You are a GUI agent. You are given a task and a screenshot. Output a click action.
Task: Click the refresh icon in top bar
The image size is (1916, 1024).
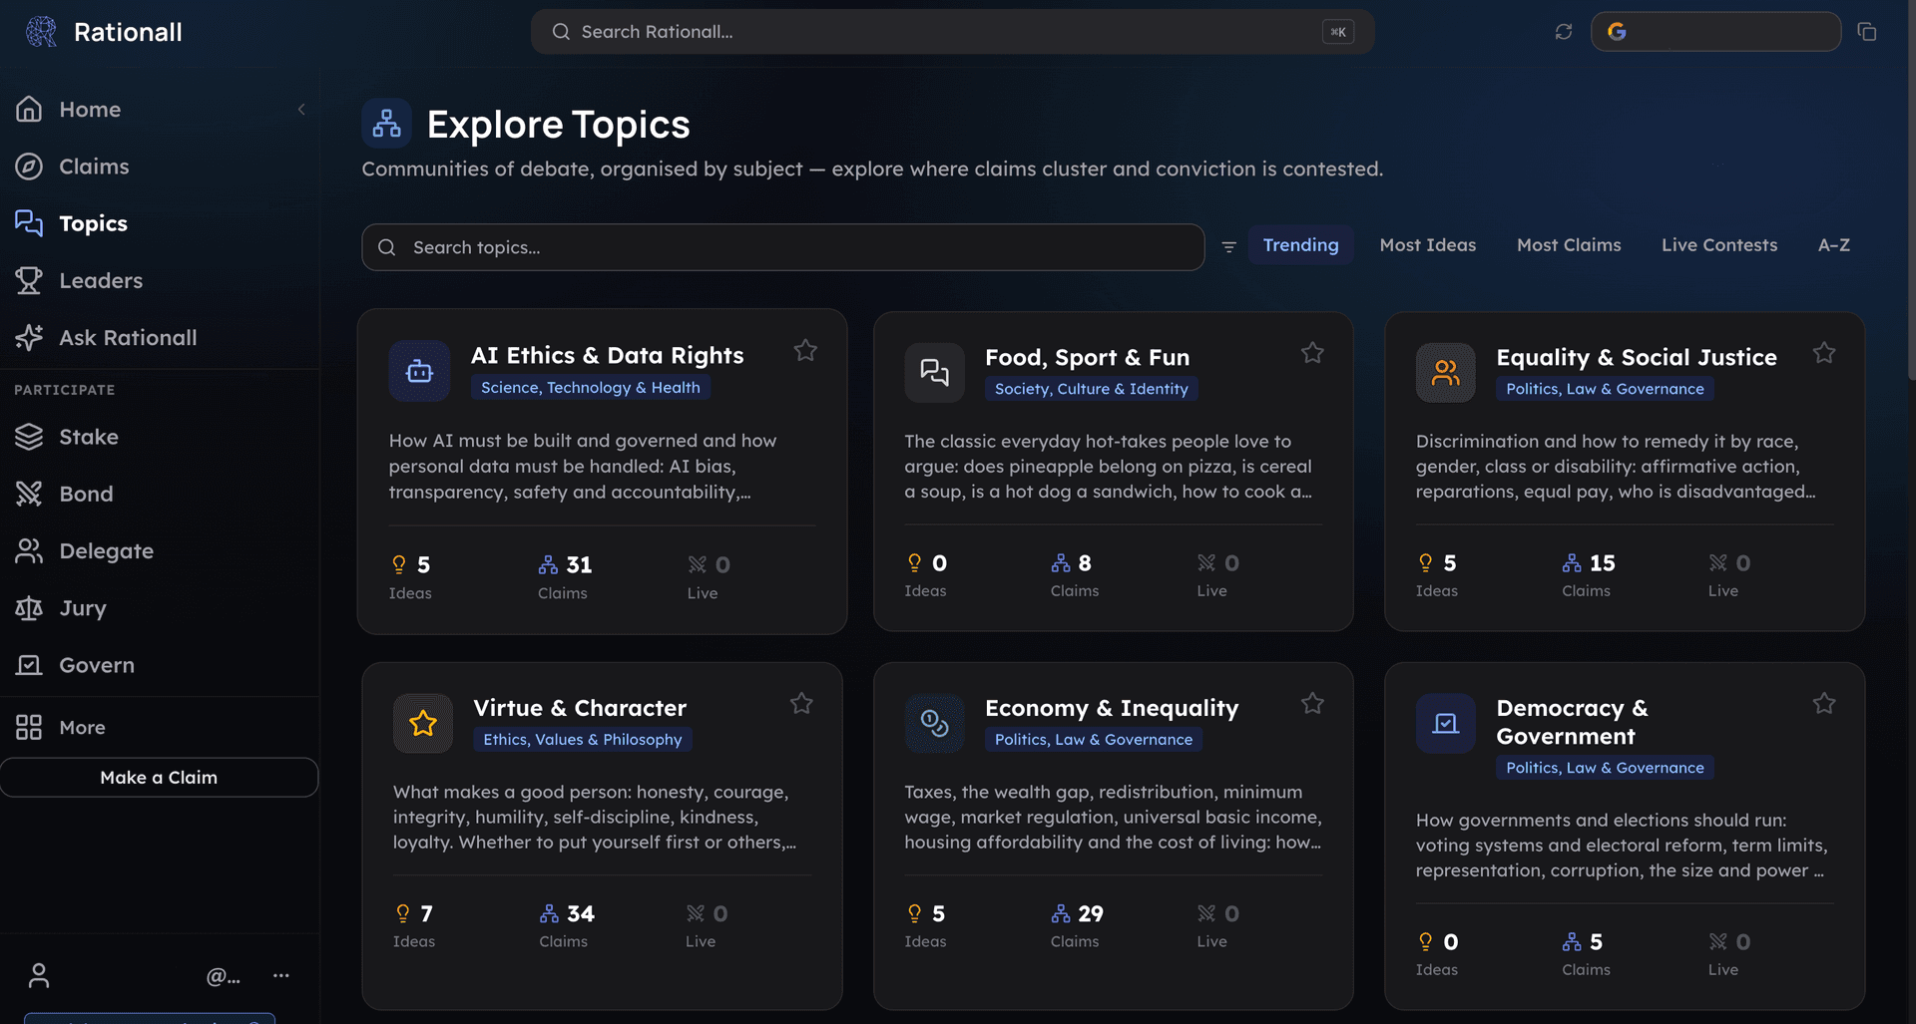pos(1564,32)
